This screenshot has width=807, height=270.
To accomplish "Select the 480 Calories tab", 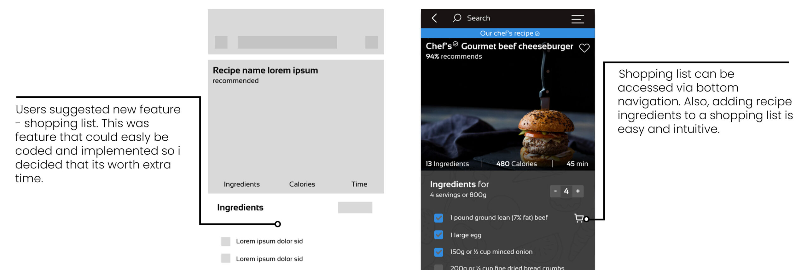I will click(x=516, y=164).
